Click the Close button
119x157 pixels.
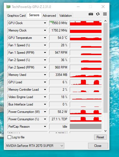tap(98, 146)
